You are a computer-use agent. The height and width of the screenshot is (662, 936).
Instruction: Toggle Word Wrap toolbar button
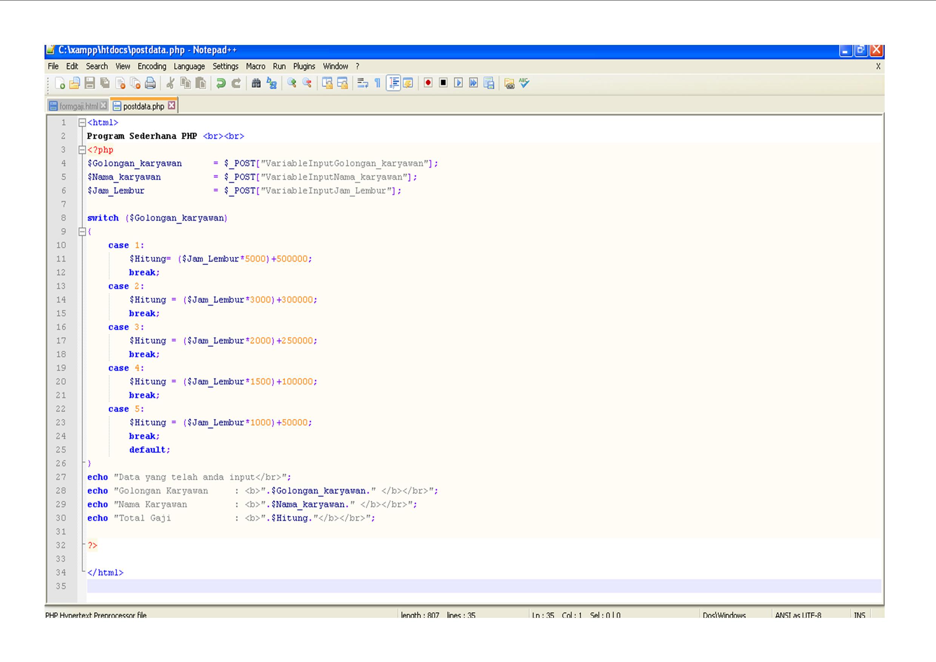click(x=362, y=83)
